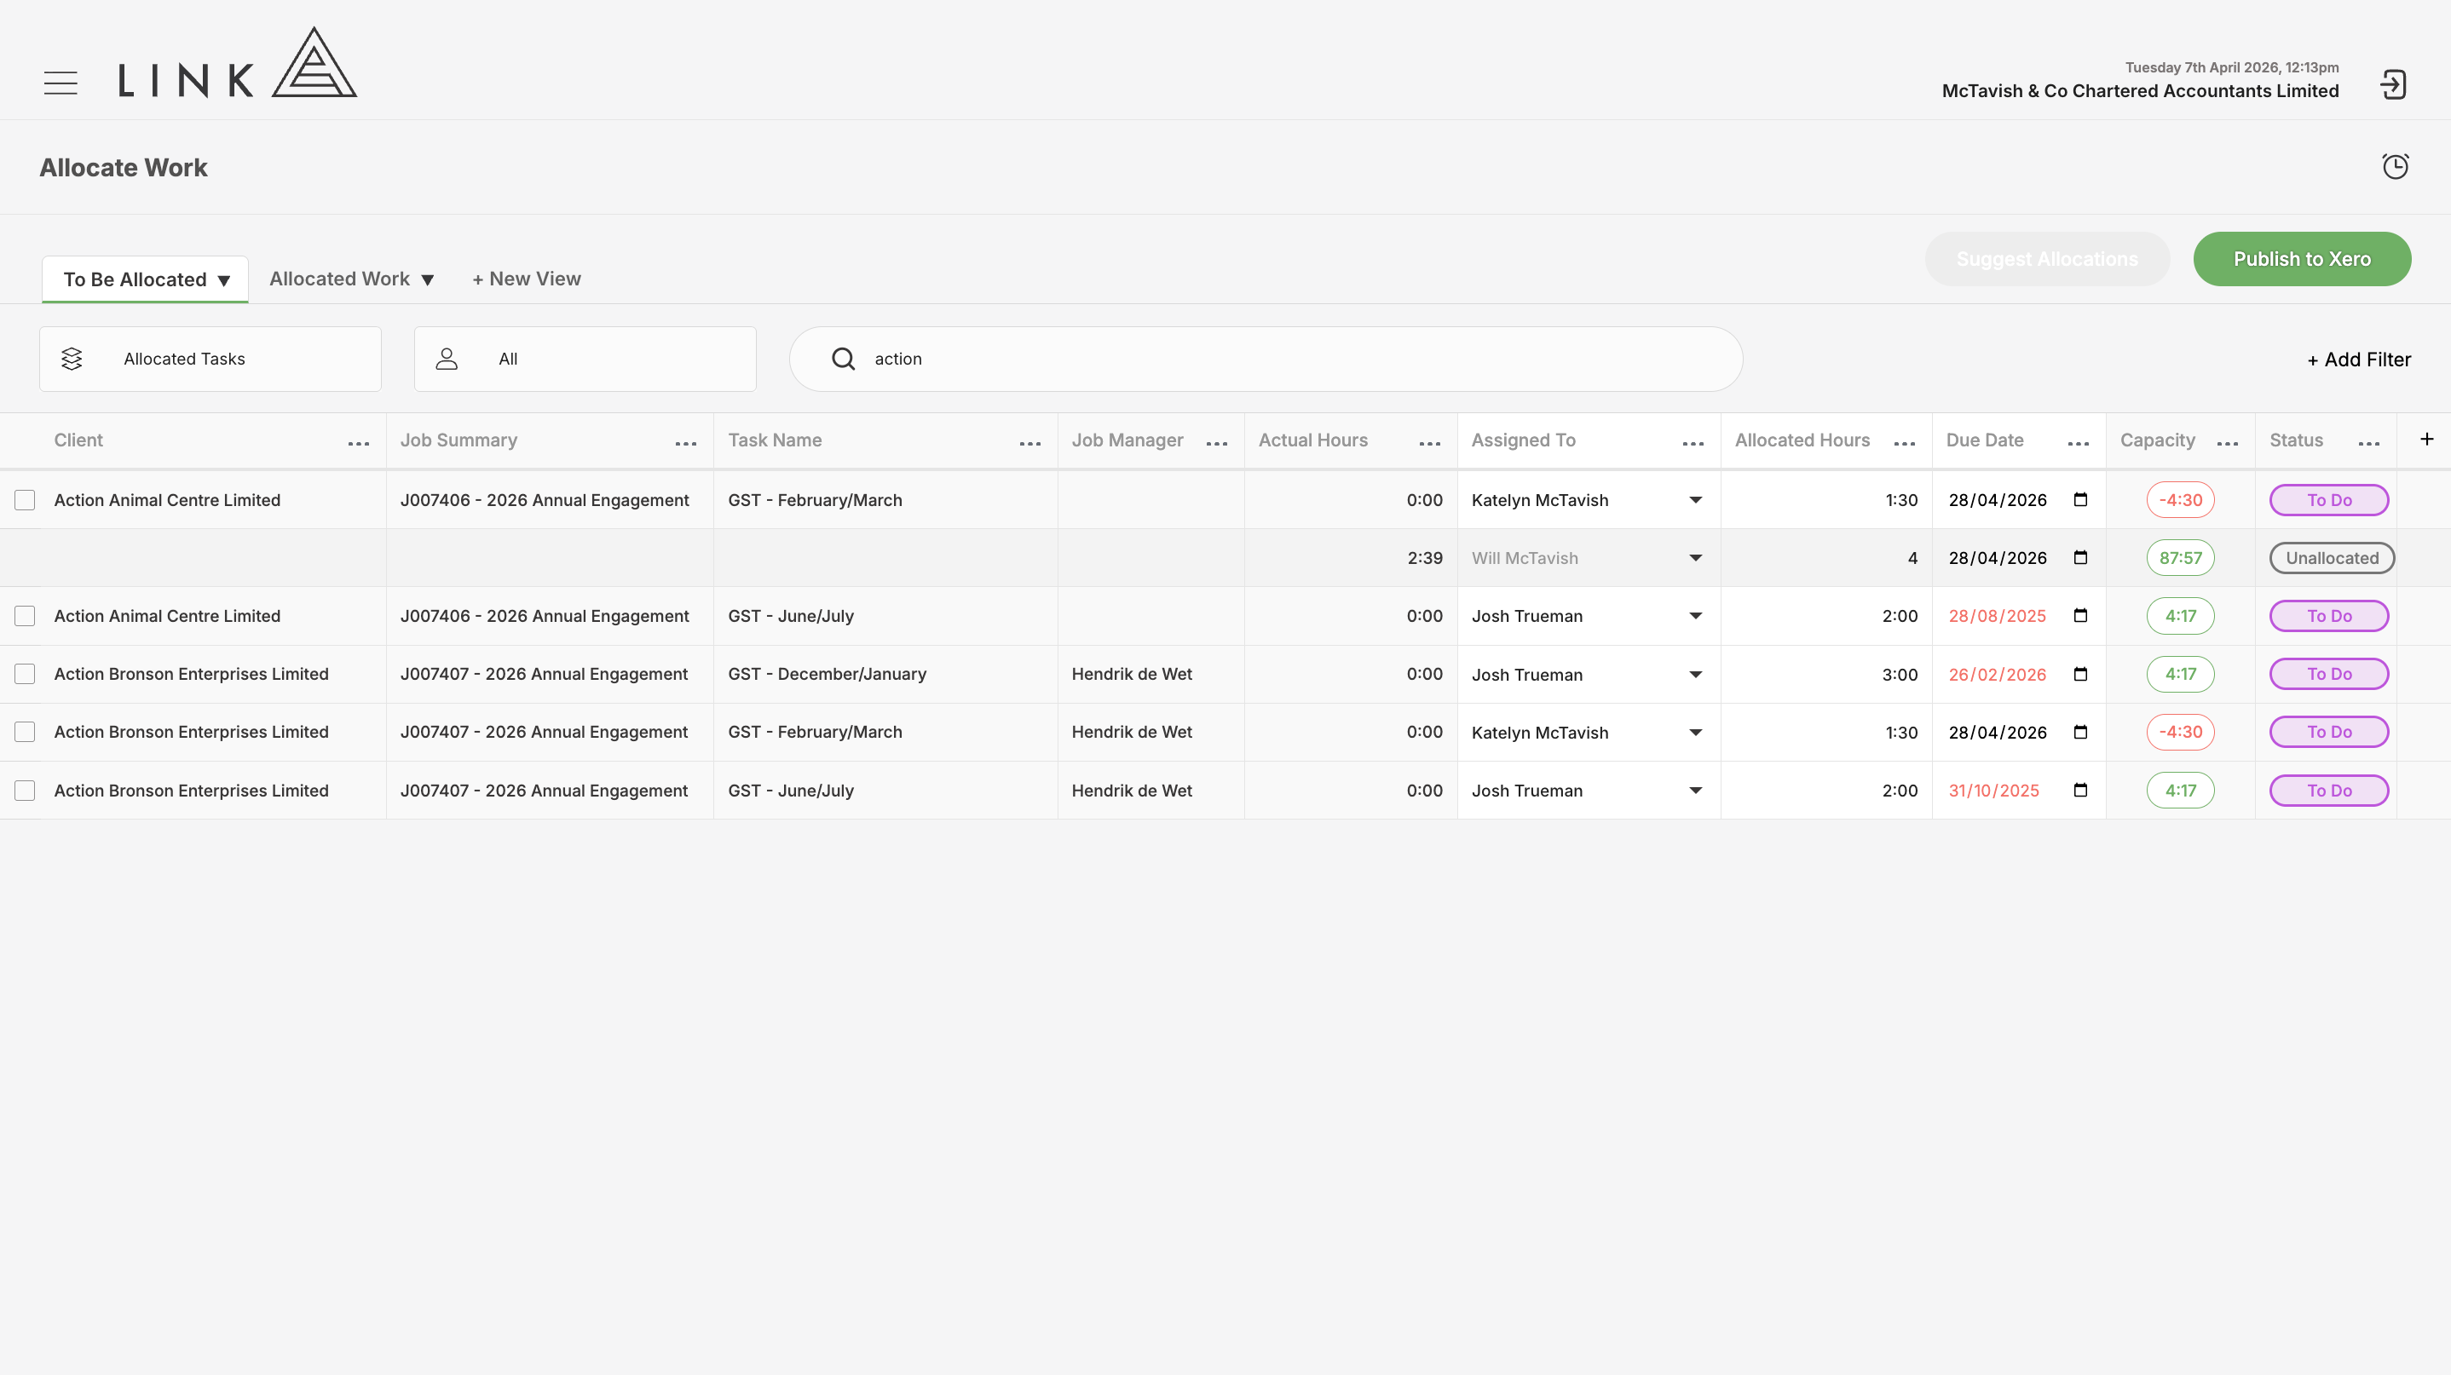Tick checkbox for Bronson GST December/January
This screenshot has height=1375, width=2451.
coord(25,674)
